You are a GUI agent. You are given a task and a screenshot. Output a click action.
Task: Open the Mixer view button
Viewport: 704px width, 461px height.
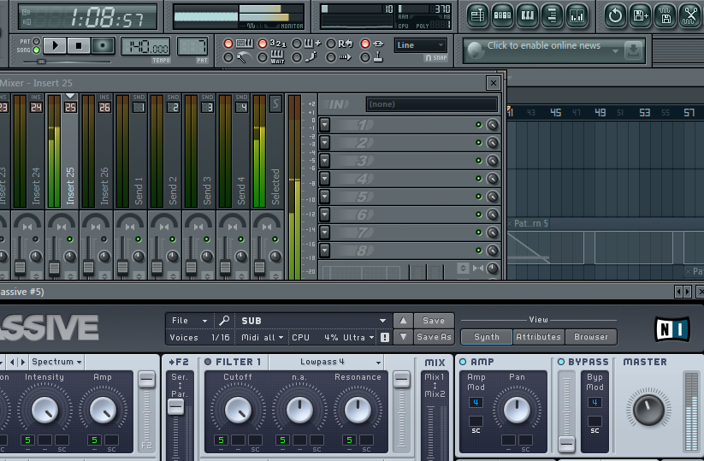pyautogui.click(x=577, y=15)
